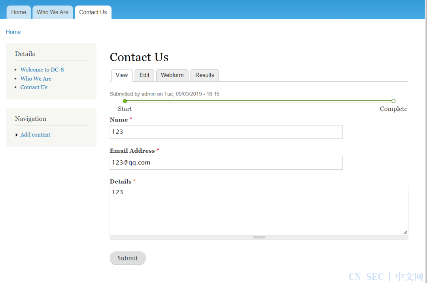
Task: Focus the Email Address input field
Action: (x=226, y=163)
